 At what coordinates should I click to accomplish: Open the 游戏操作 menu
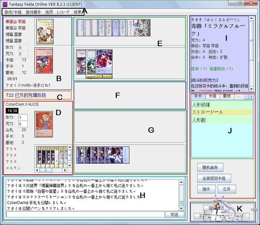33,12
